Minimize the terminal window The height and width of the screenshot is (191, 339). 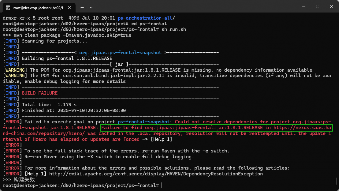(x=302, y=7)
